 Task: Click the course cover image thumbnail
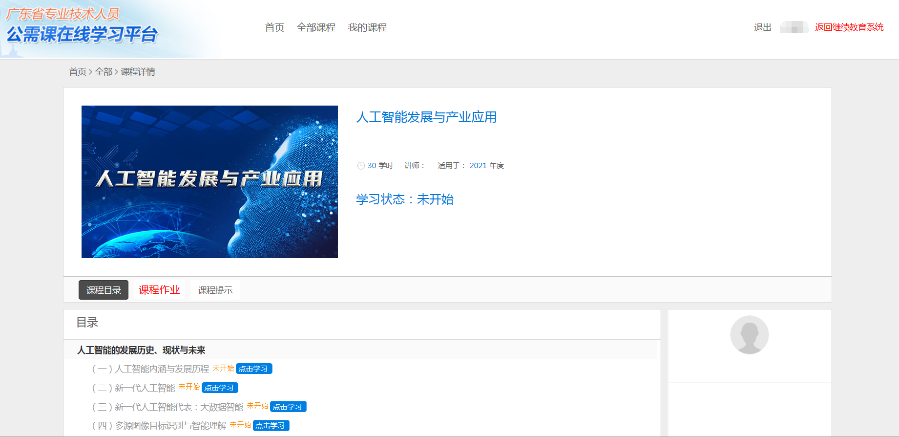209,182
